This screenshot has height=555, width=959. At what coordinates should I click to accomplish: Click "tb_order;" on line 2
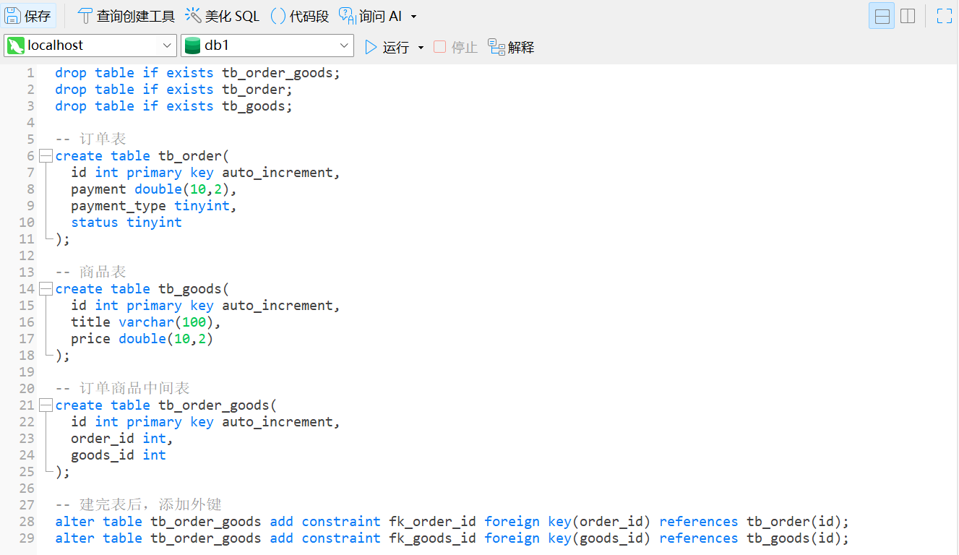coord(257,90)
